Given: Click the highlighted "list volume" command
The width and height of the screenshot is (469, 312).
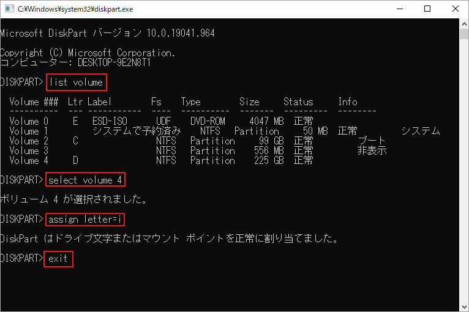Looking at the screenshot, I should pos(76,82).
